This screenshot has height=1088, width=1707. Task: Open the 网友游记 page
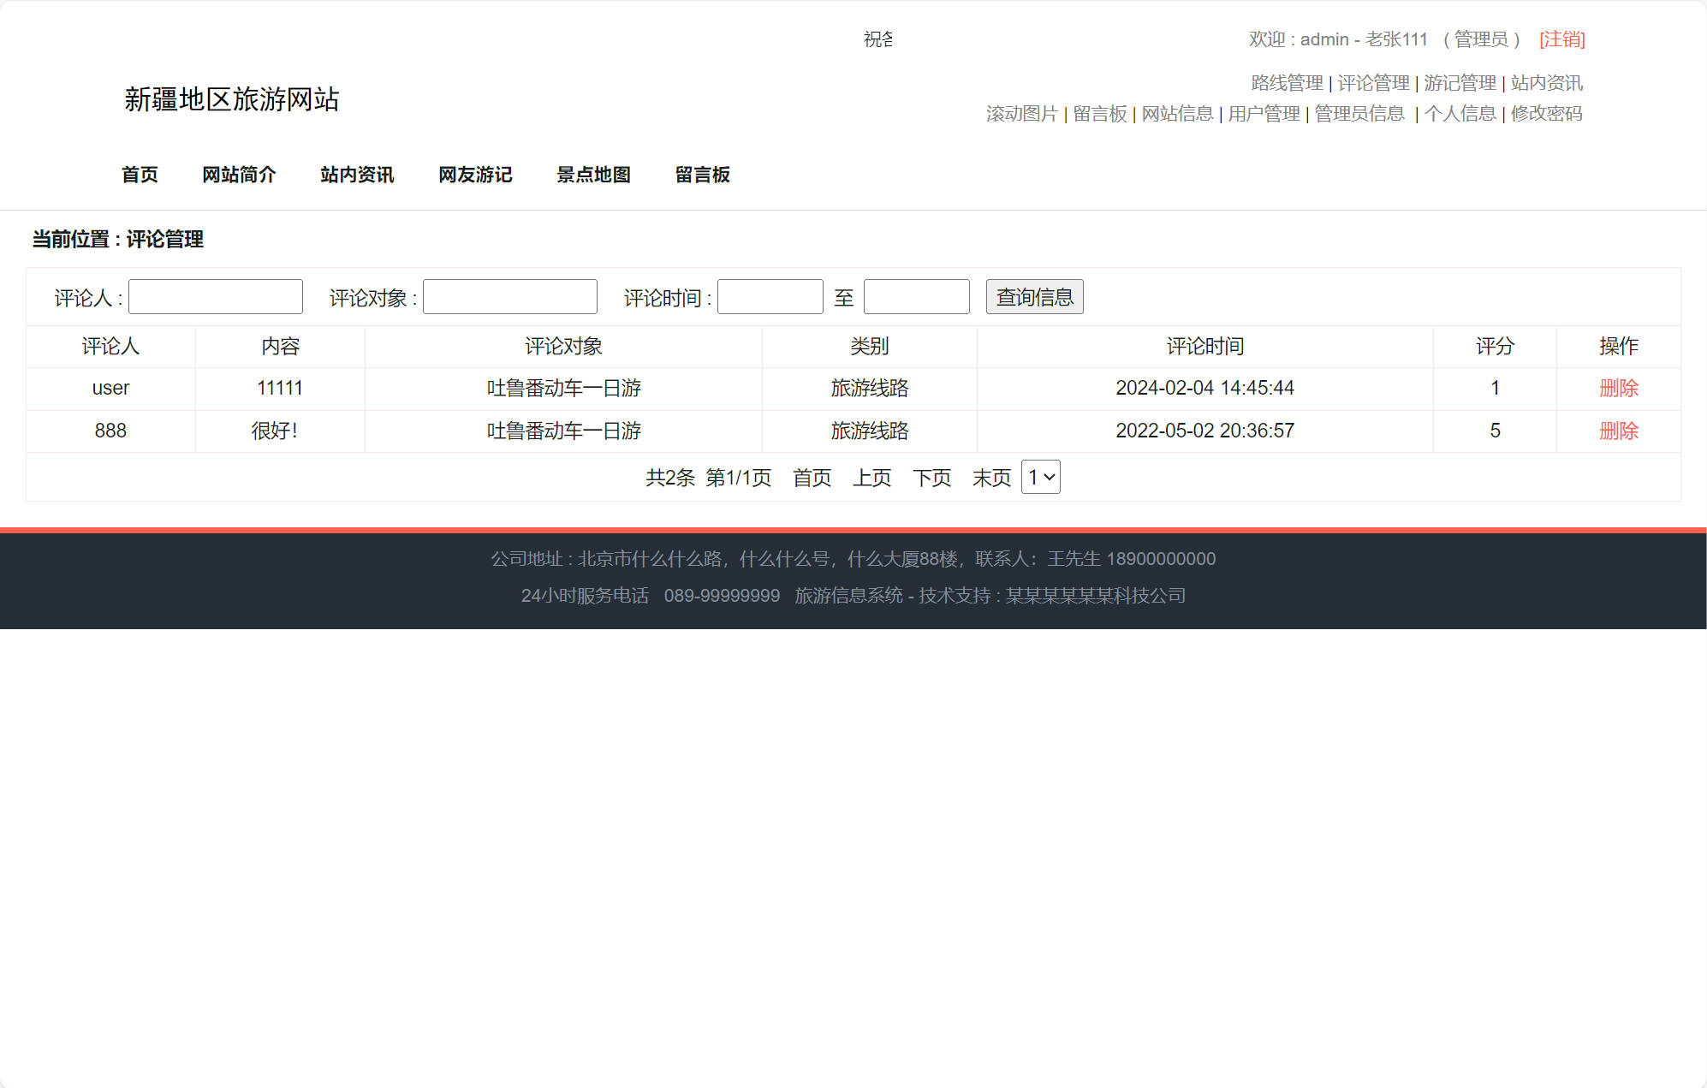coord(474,175)
